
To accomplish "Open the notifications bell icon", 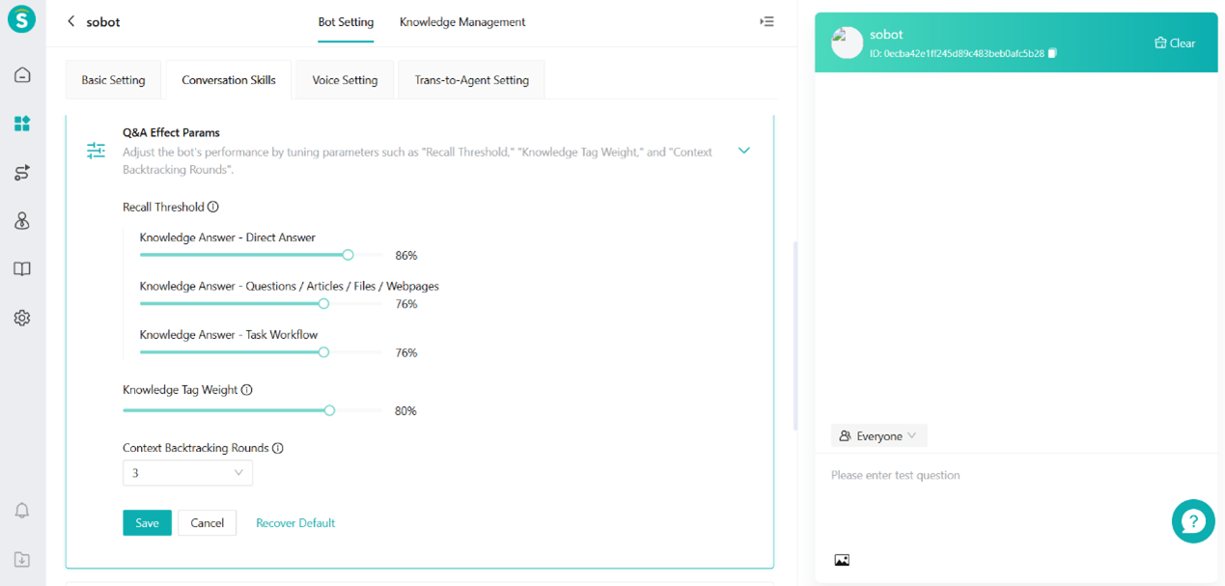I will 22,511.
